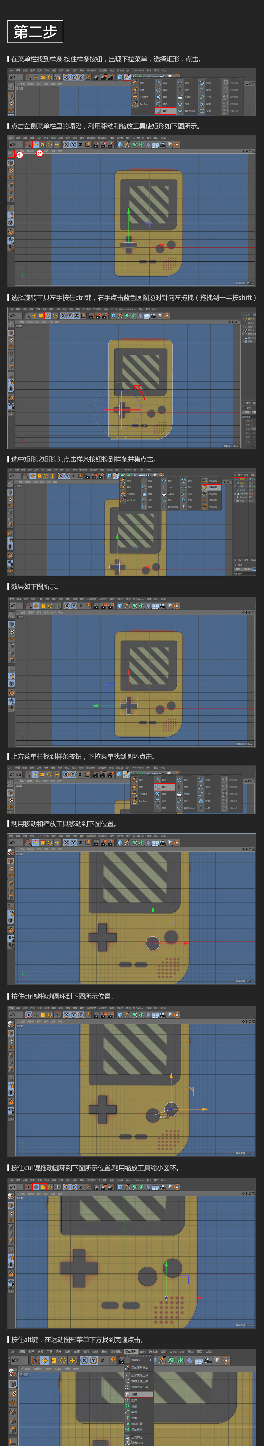Open 效果器 submenu in 运动图形 dropdown
This screenshot has width=264, height=1446.
(139, 1360)
